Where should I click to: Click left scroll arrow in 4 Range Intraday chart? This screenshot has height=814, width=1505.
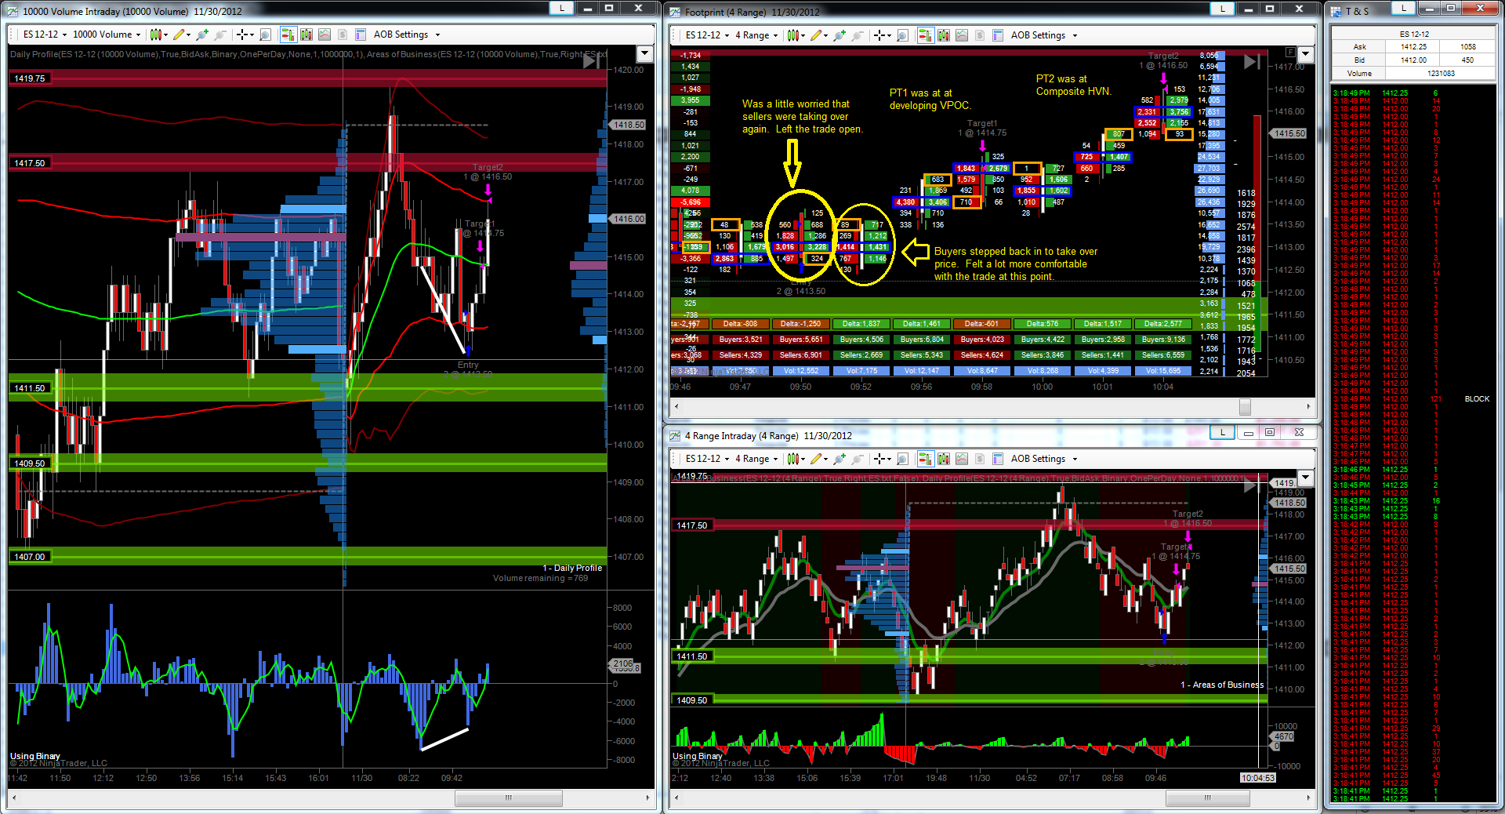coord(676,798)
